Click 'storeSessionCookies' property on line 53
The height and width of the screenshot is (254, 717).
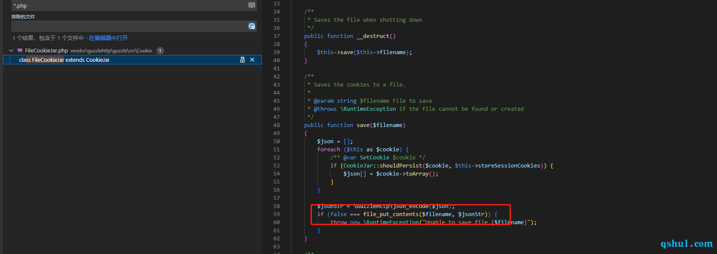[509, 166]
